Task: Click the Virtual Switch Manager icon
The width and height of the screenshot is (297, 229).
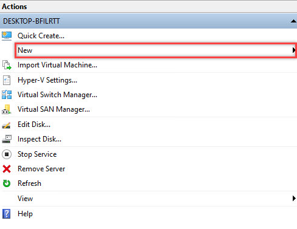Action: 7,95
